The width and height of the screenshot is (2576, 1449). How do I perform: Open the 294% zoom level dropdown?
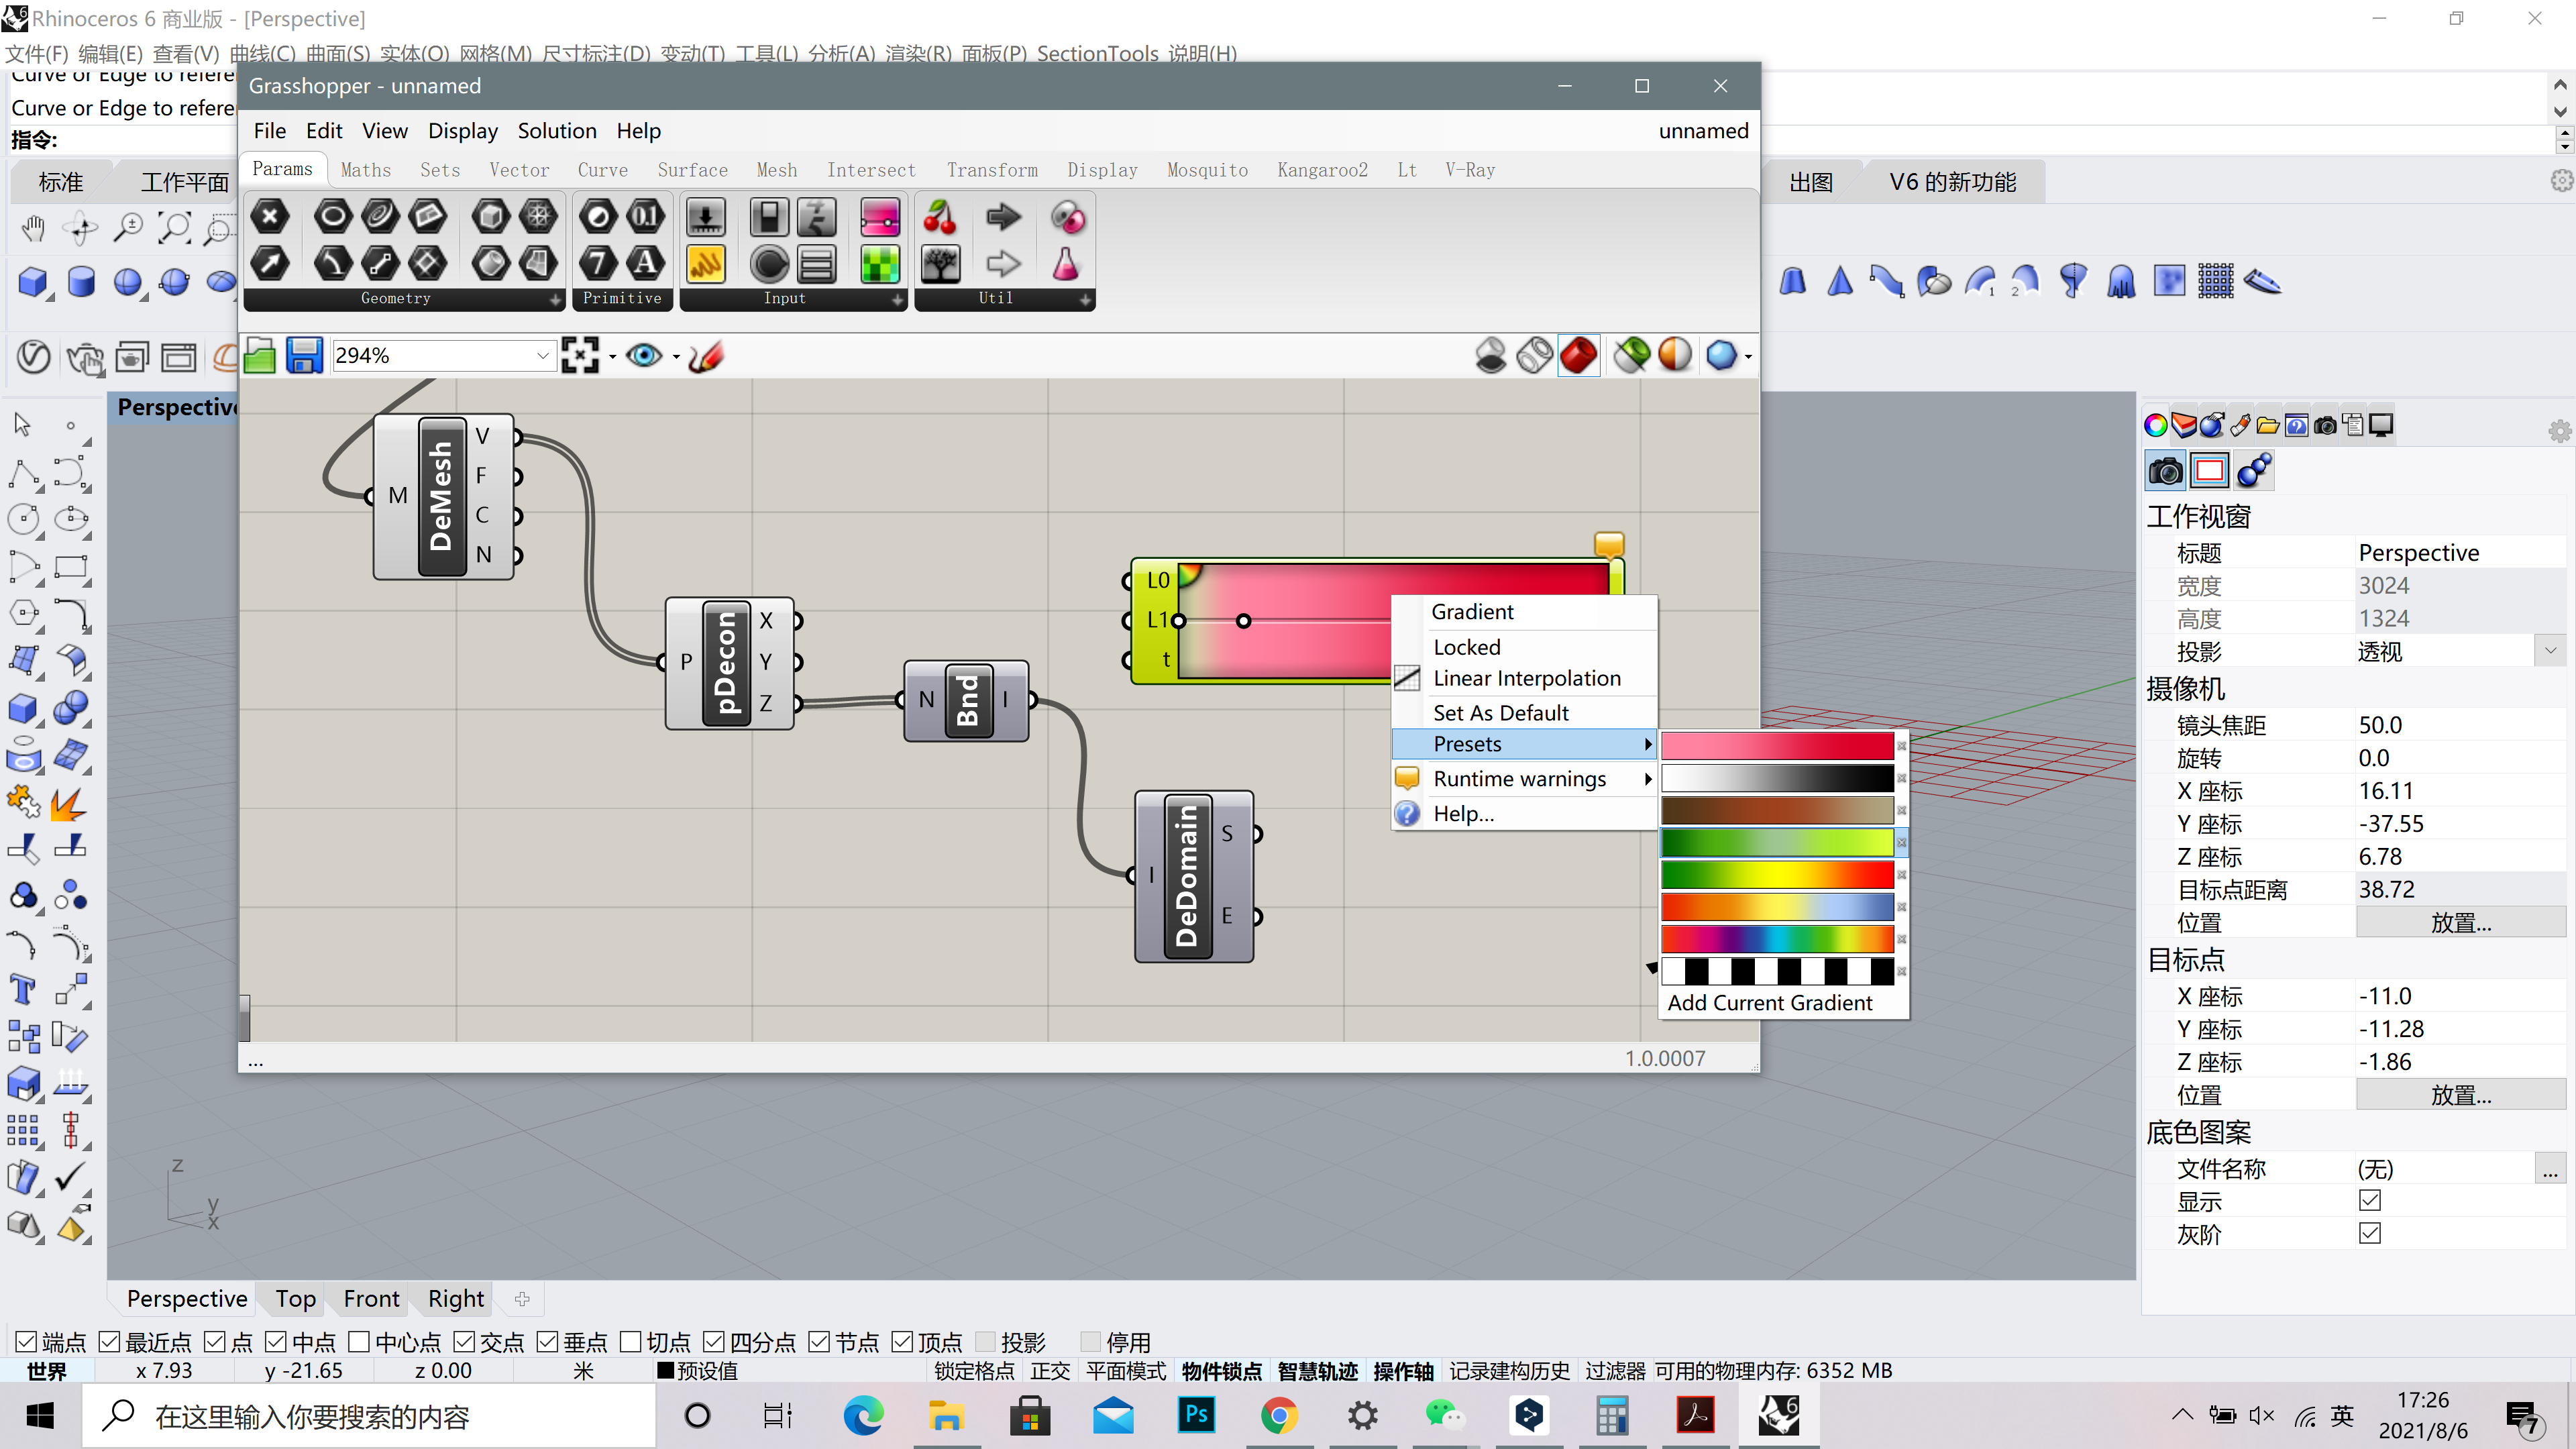click(x=542, y=356)
